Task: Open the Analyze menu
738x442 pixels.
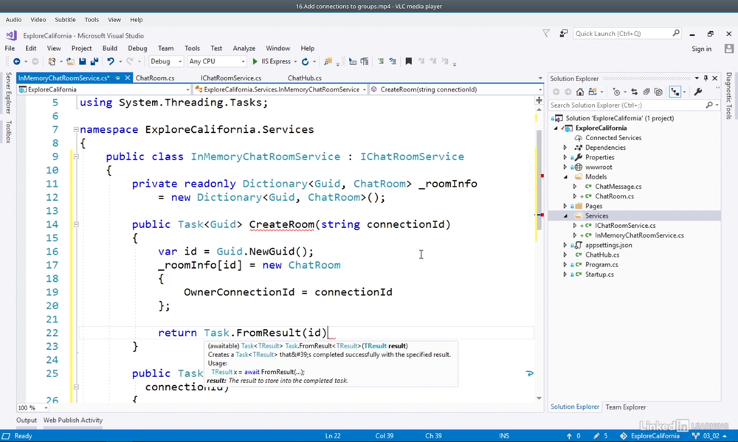Action: tap(244, 49)
